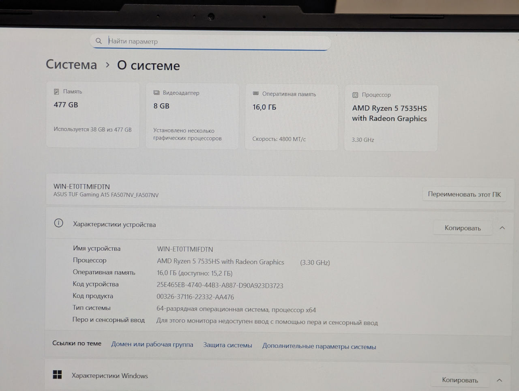Copy Windows specs with the lower Копировать button
This screenshot has height=391, width=519.
point(460,380)
